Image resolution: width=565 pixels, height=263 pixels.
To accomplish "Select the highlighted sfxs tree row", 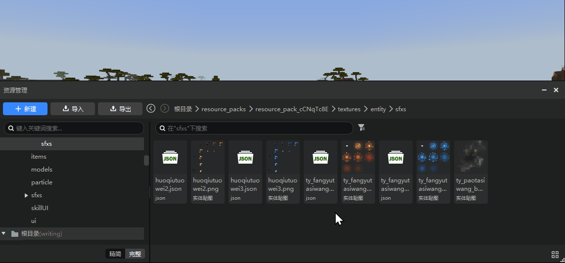I will point(72,144).
